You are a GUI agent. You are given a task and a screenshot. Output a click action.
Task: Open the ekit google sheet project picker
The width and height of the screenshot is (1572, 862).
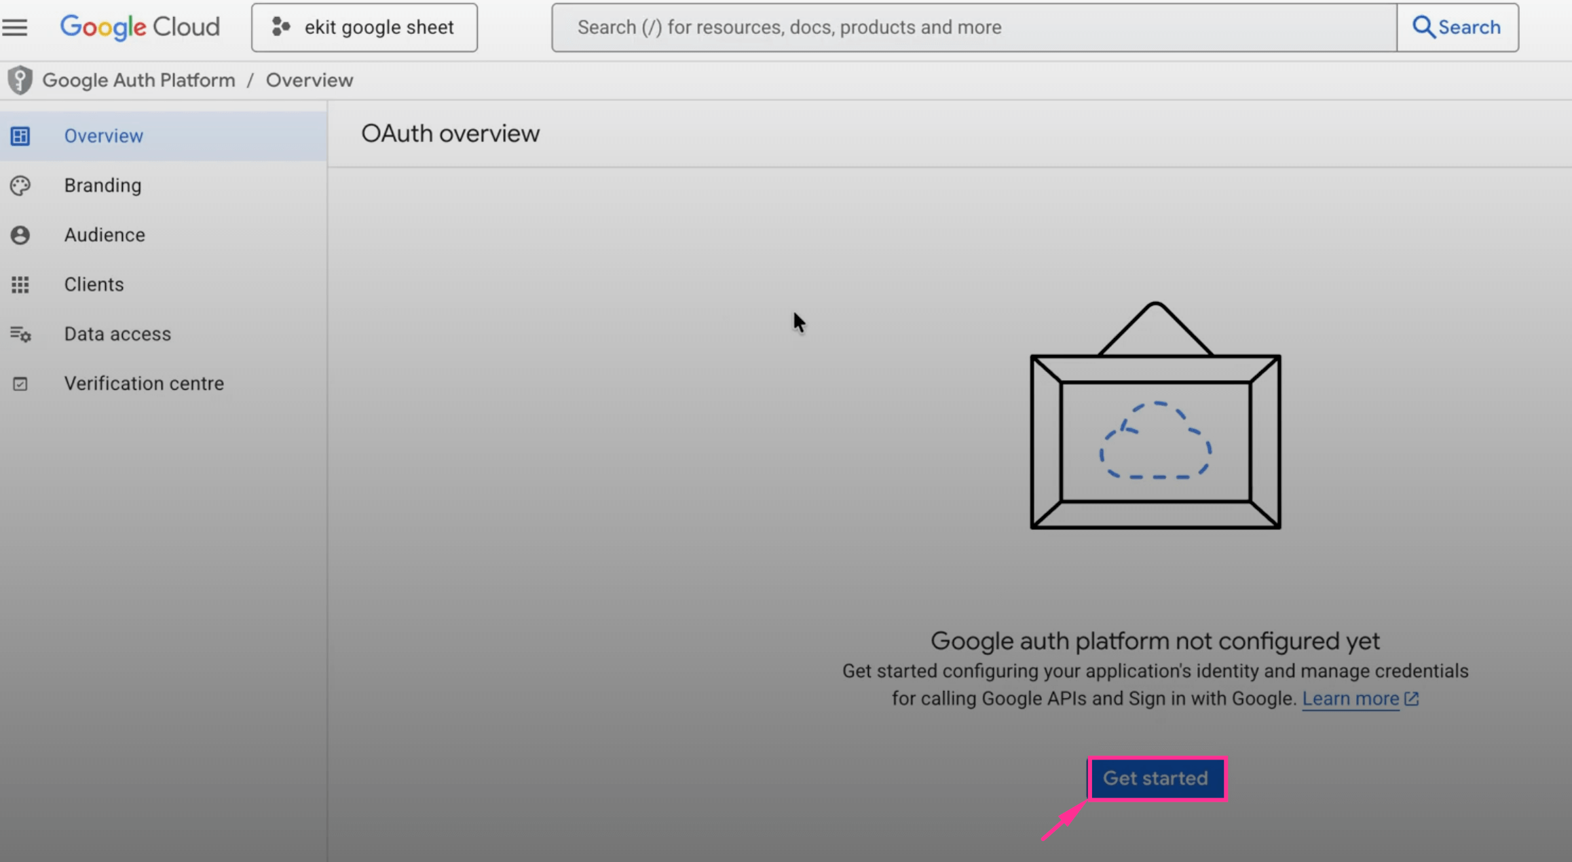tap(364, 27)
